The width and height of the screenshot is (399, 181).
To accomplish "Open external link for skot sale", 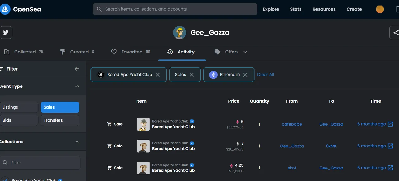I will (390, 168).
